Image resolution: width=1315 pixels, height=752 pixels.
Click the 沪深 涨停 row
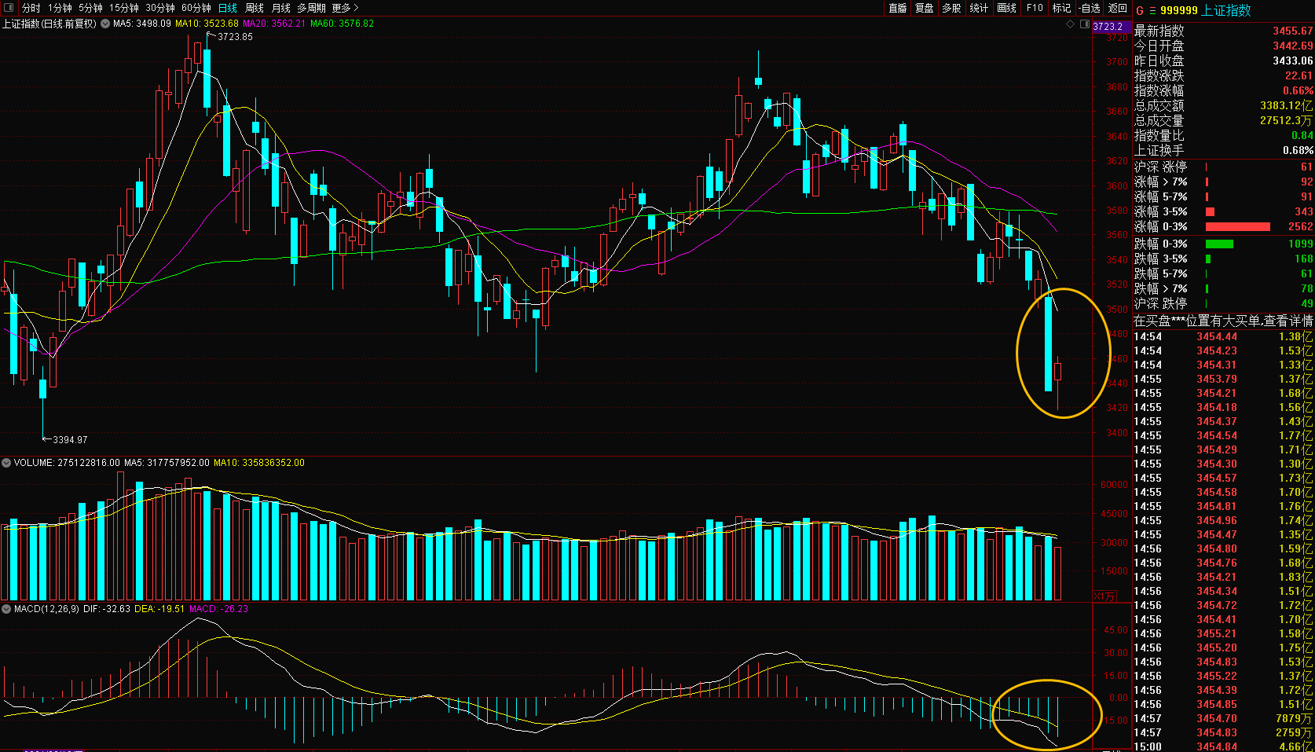(1223, 167)
